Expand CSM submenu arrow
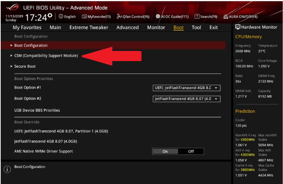The height and width of the screenshot is (184, 283). coord(11,56)
